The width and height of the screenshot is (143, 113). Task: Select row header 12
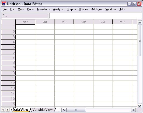[8, 83]
